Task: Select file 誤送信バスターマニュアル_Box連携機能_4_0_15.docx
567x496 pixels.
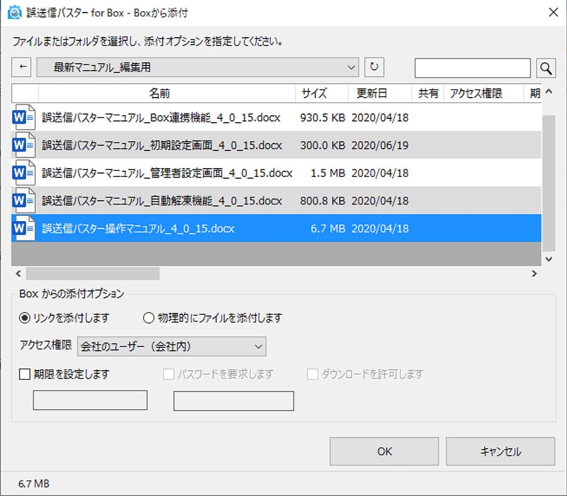Action: pos(277,117)
